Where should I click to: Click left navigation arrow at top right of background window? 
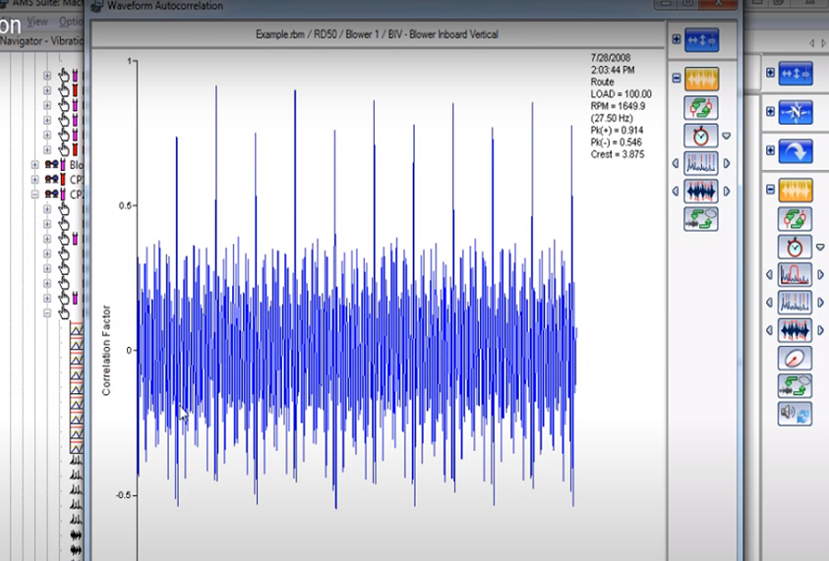[812, 43]
